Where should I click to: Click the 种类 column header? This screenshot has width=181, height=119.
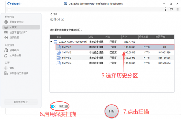(113, 37)
